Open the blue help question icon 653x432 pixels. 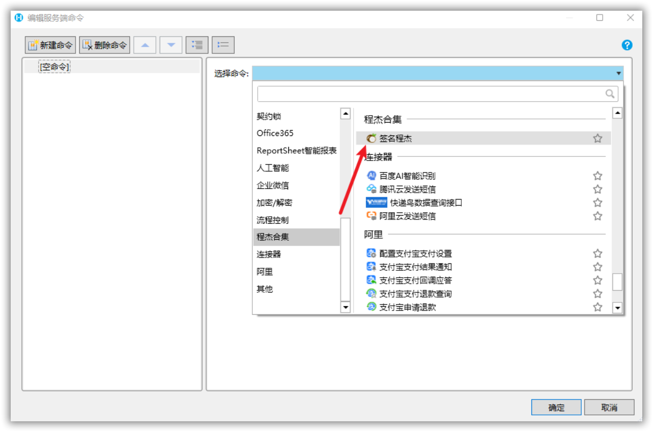point(627,46)
